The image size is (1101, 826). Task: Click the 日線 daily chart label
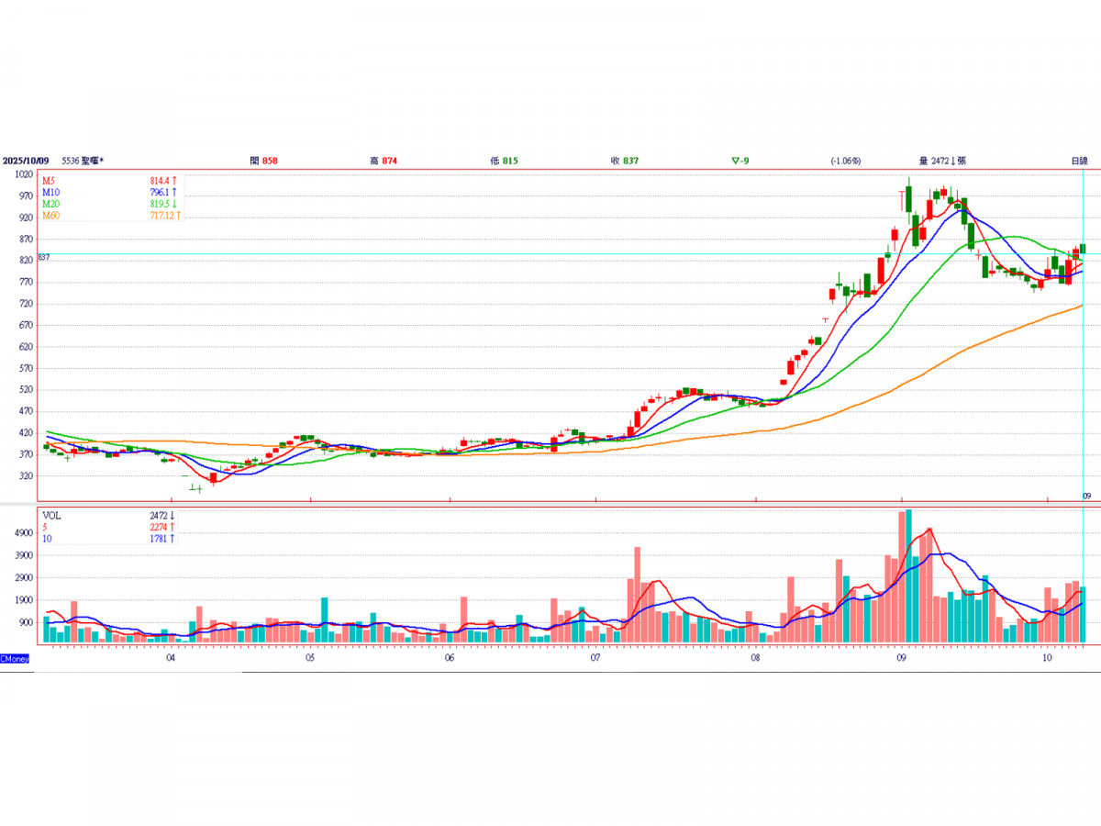pyautogui.click(x=1079, y=161)
